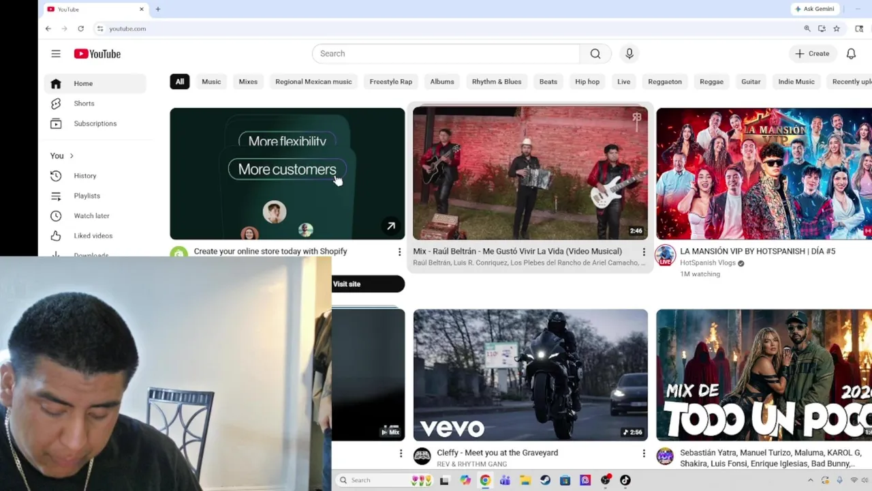Viewport: 872px width, 491px height.
Task: Open the Raúl Beltrán mix title link
Action: point(518,252)
